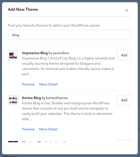
Task: Preview the Kortez Blog theme
Action: click(x=28, y=129)
